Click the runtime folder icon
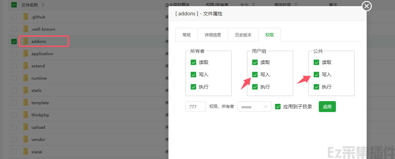Image resolution: width=395 pixels, height=159 pixels. tap(26, 78)
